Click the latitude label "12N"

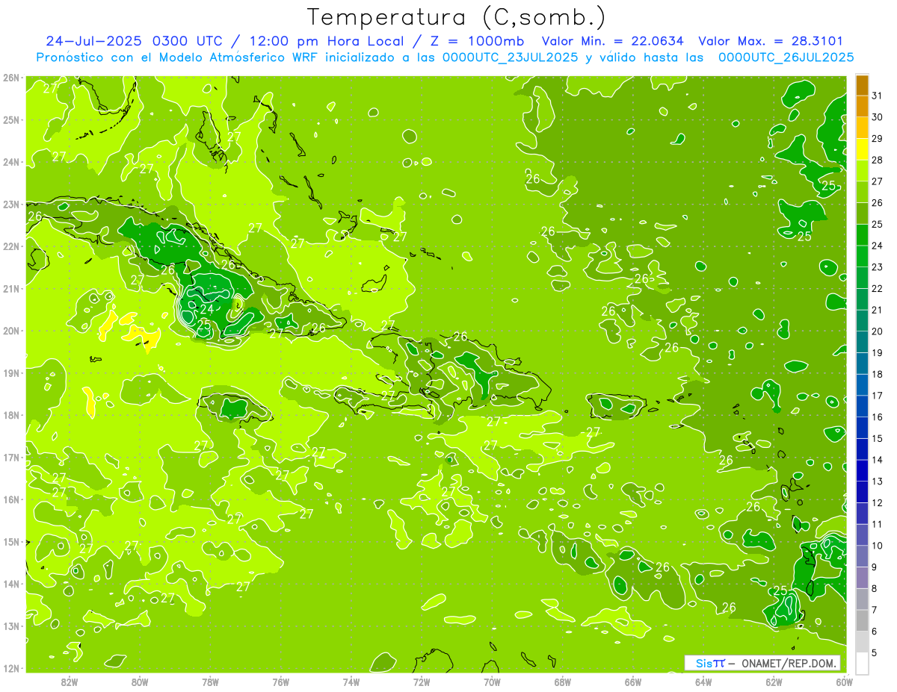(x=10, y=668)
